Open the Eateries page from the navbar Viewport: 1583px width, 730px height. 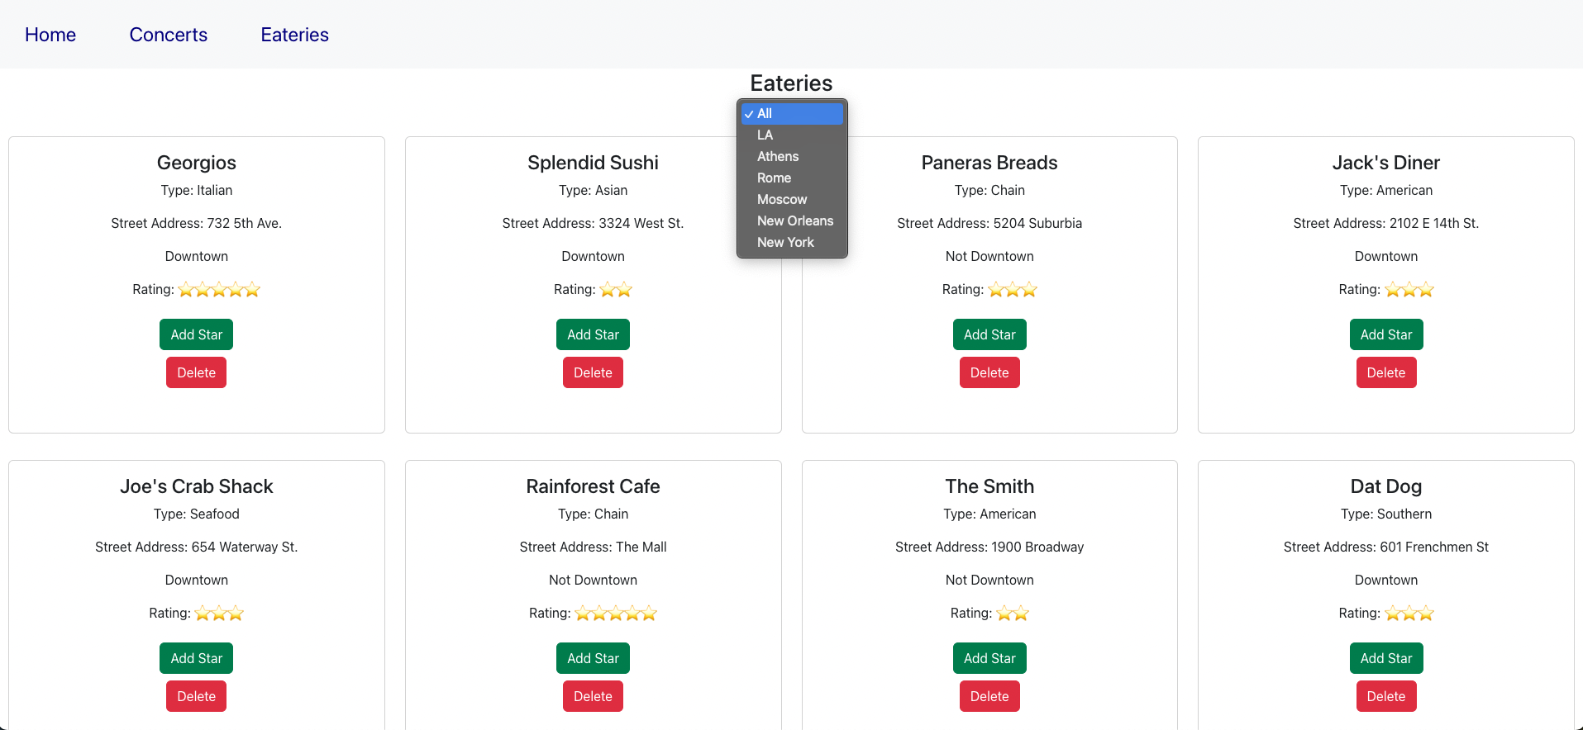click(293, 34)
